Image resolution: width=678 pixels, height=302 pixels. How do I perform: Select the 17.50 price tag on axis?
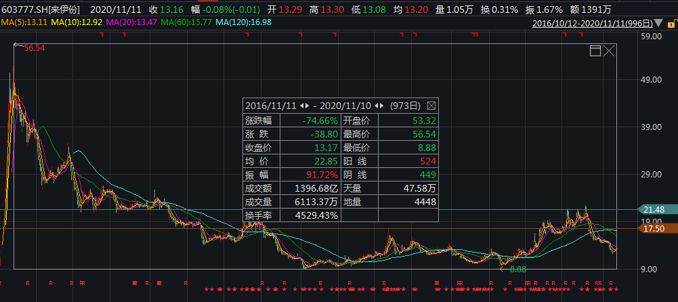(x=656, y=229)
